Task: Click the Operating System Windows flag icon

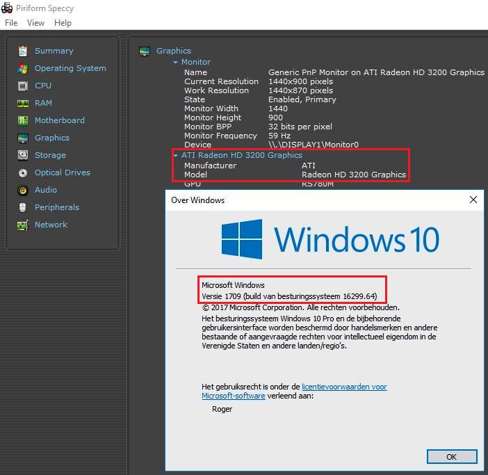Action: [x=23, y=68]
